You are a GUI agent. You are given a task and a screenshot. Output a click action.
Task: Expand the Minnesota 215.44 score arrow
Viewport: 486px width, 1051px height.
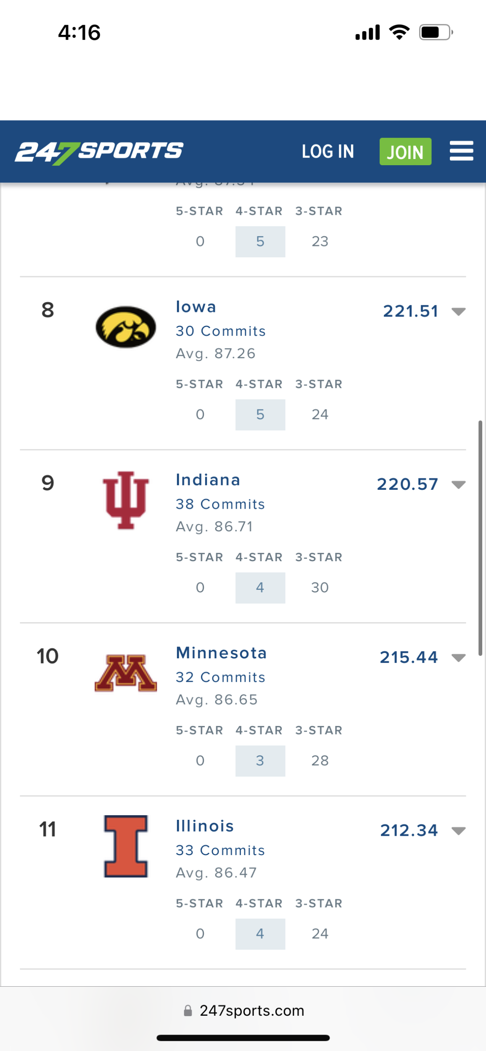tap(458, 658)
